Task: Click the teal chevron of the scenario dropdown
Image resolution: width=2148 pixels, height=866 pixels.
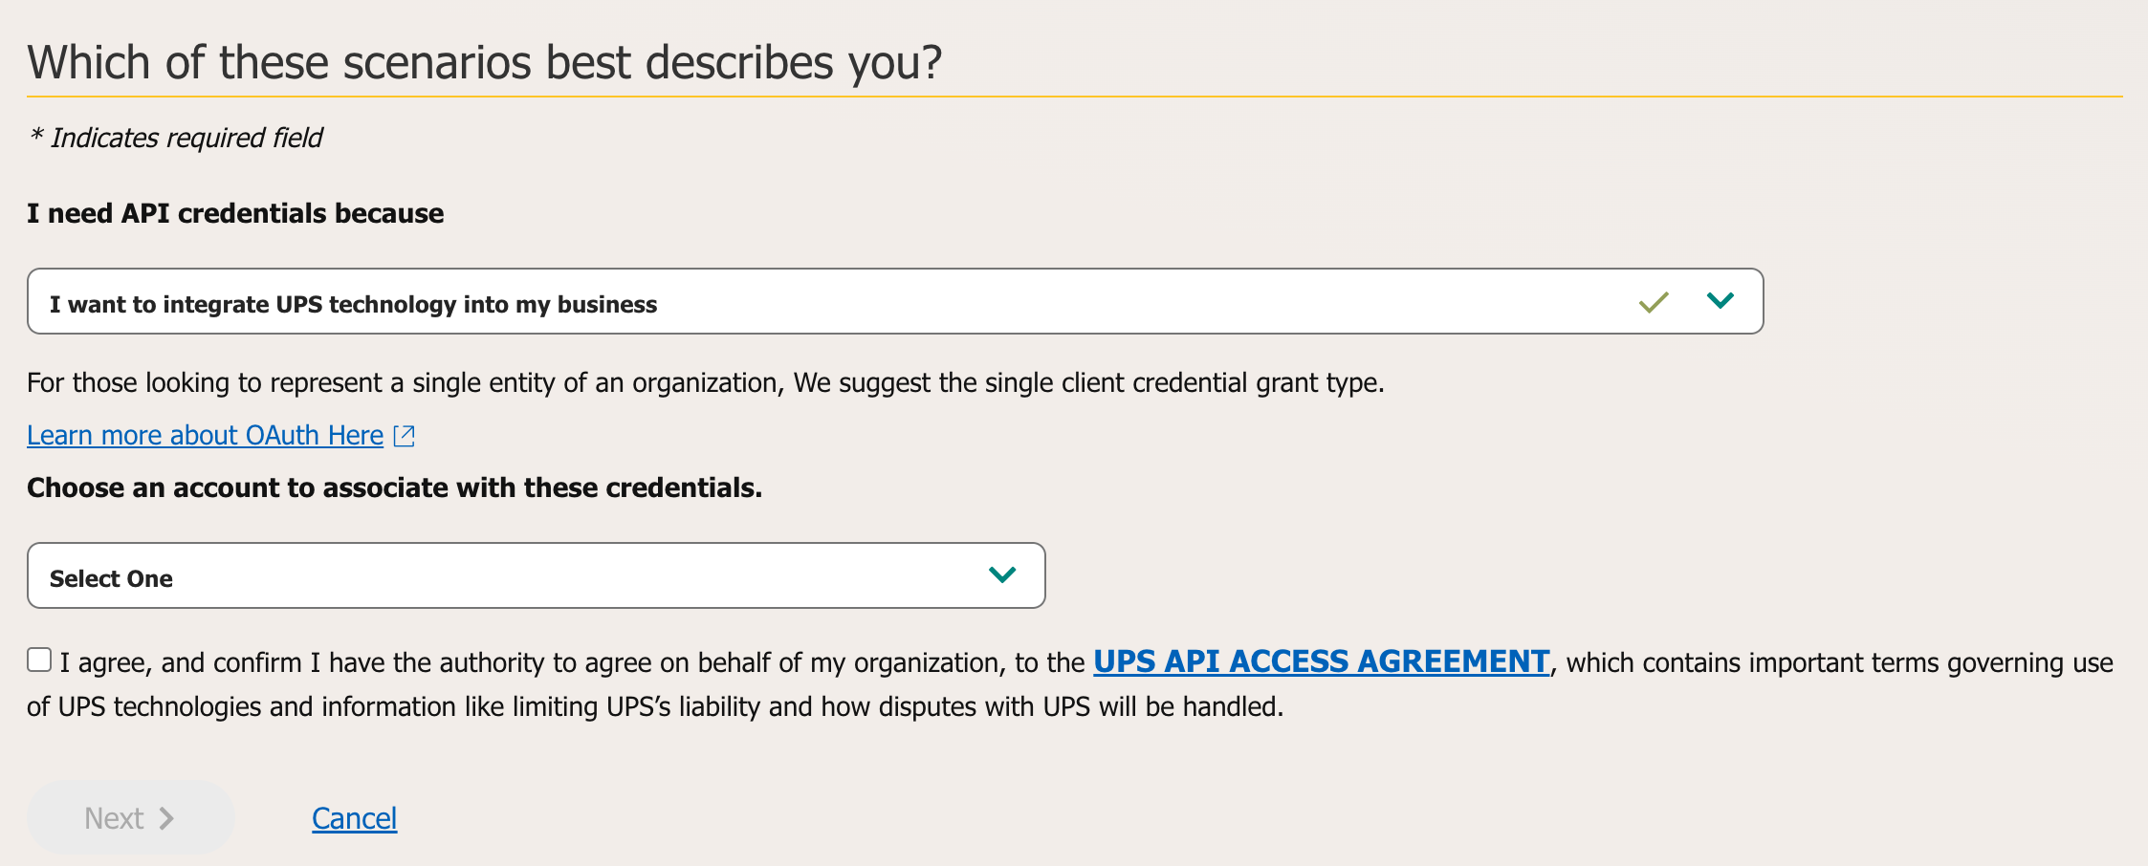Action: click(x=1720, y=301)
